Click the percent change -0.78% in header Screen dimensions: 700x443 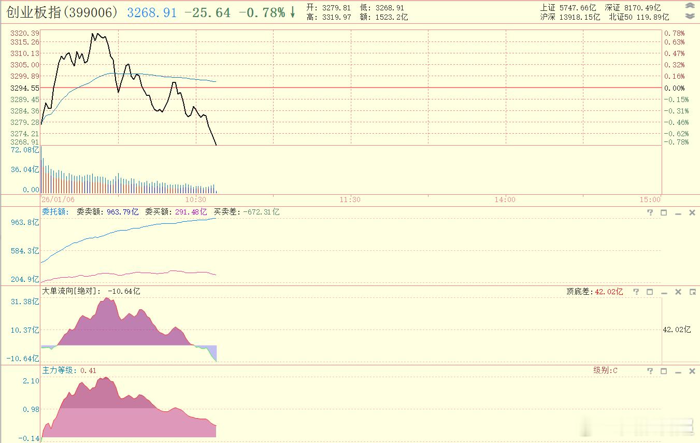click(x=262, y=12)
